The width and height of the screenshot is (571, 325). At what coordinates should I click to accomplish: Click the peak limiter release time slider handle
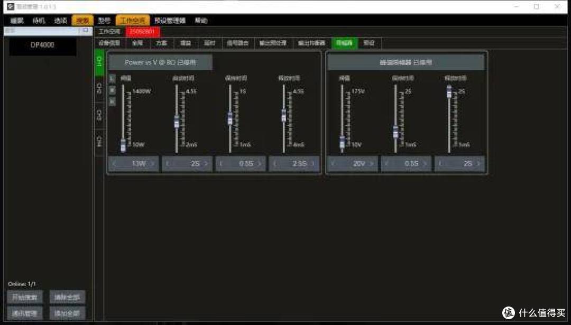(449, 91)
